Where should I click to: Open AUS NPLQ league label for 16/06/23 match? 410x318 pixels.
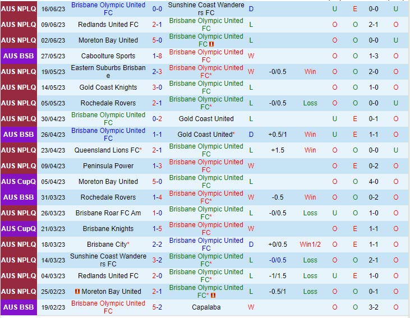point(19,9)
